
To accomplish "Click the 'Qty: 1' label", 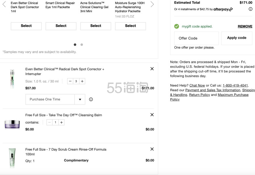I will [x=30, y=161].
